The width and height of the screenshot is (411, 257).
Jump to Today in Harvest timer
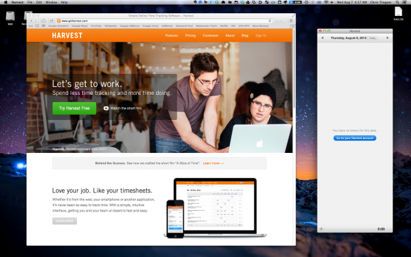(x=372, y=38)
